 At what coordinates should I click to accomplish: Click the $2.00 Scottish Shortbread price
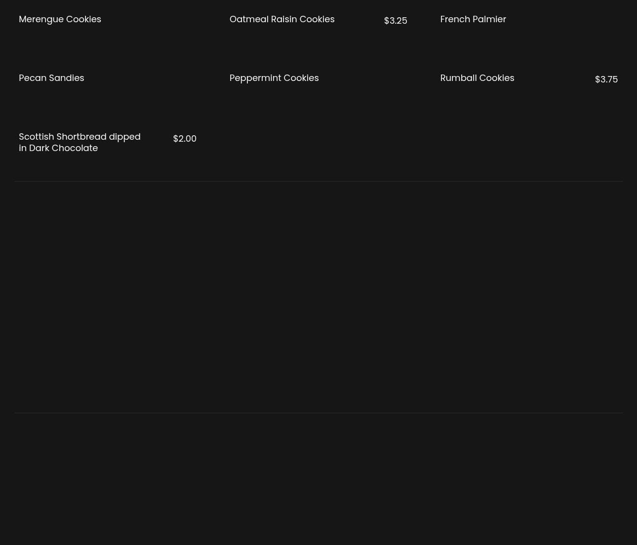pos(185,139)
